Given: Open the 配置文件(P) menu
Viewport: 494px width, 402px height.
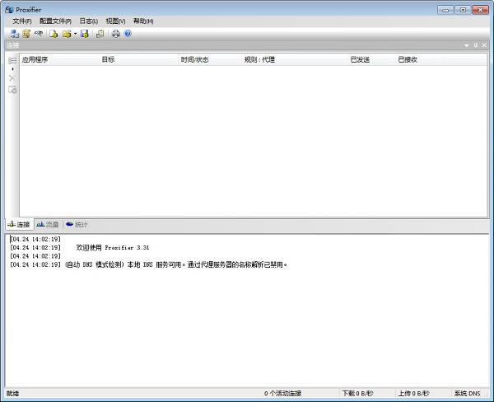Looking at the screenshot, I should [55, 21].
